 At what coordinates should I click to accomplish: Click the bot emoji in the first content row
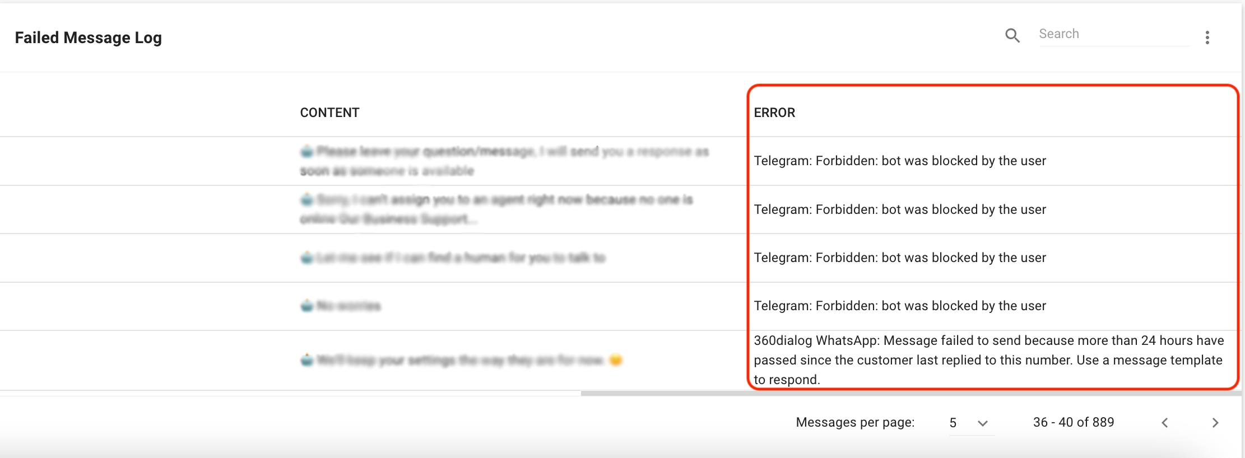(306, 151)
